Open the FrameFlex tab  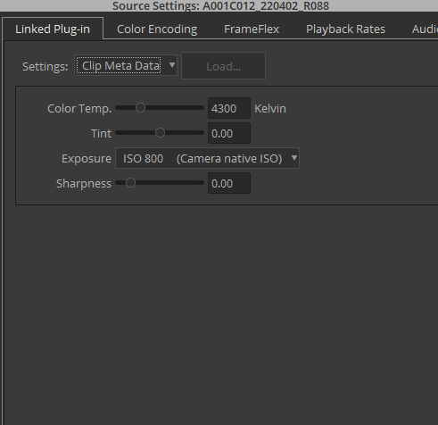click(252, 29)
